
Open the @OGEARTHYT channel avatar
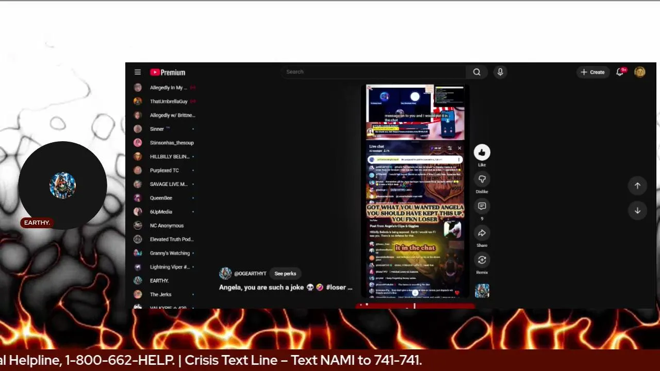[x=225, y=274]
